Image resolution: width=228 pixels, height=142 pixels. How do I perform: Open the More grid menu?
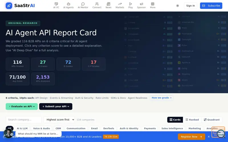click(x=152, y=5)
